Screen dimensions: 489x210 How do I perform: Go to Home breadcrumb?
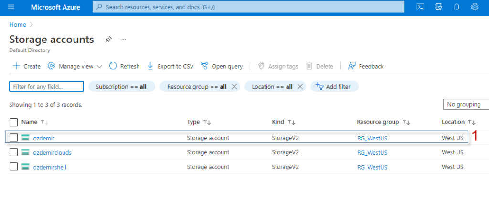point(18,25)
